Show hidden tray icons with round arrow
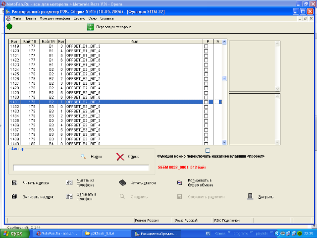 (x=277, y=234)
